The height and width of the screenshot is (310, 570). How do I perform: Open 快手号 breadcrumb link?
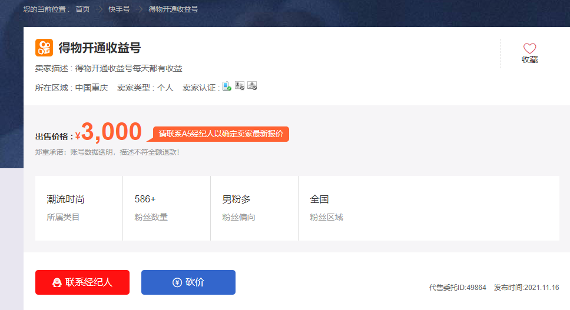click(x=119, y=9)
